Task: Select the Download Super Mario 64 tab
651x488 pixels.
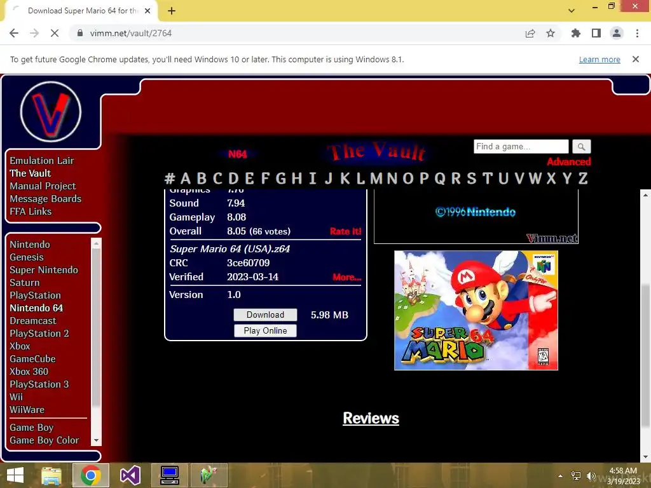Action: [81, 11]
